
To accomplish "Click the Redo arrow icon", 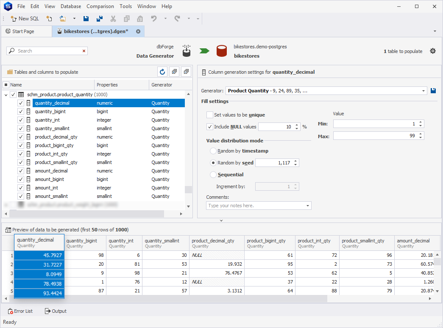I will 177,19.
